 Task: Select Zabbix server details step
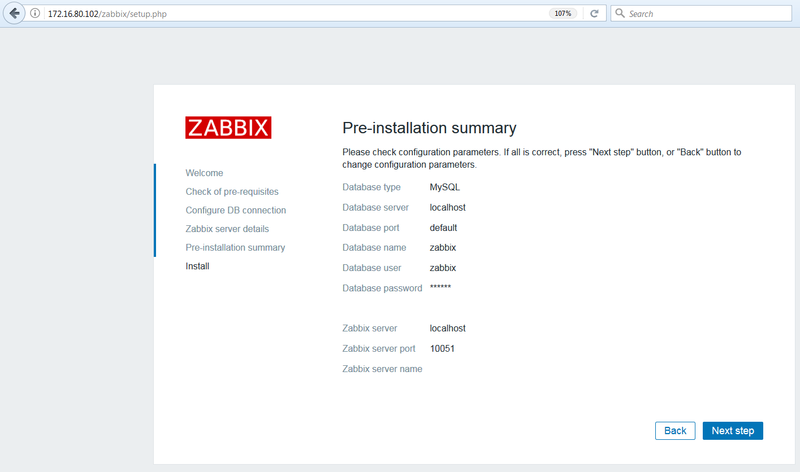click(227, 229)
